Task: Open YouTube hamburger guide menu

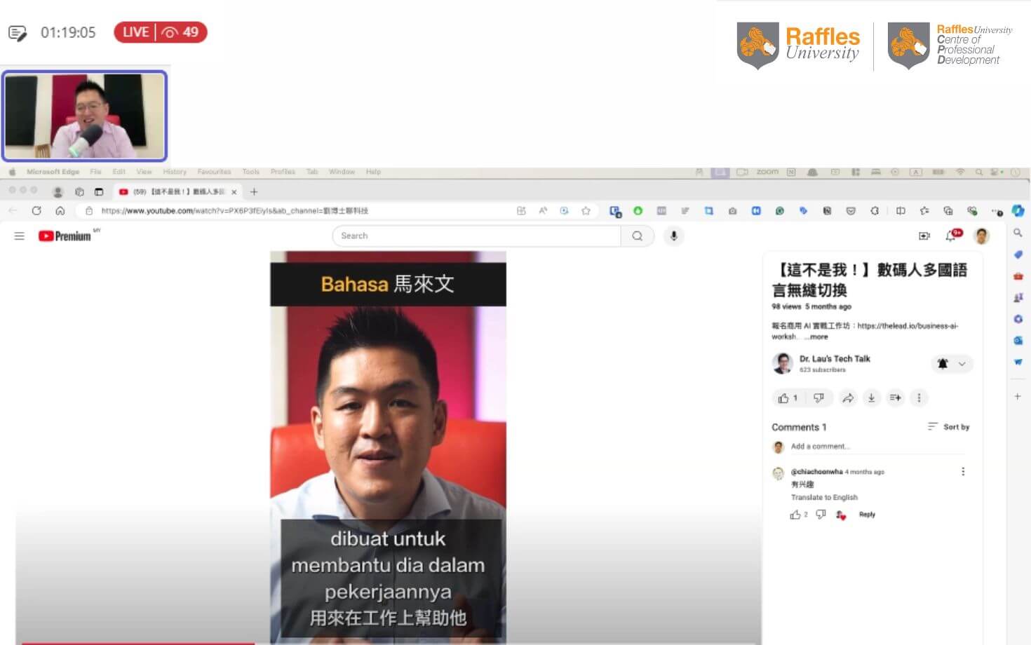Action: [20, 236]
